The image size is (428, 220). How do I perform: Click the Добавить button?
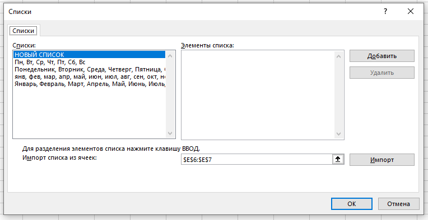coord(382,56)
